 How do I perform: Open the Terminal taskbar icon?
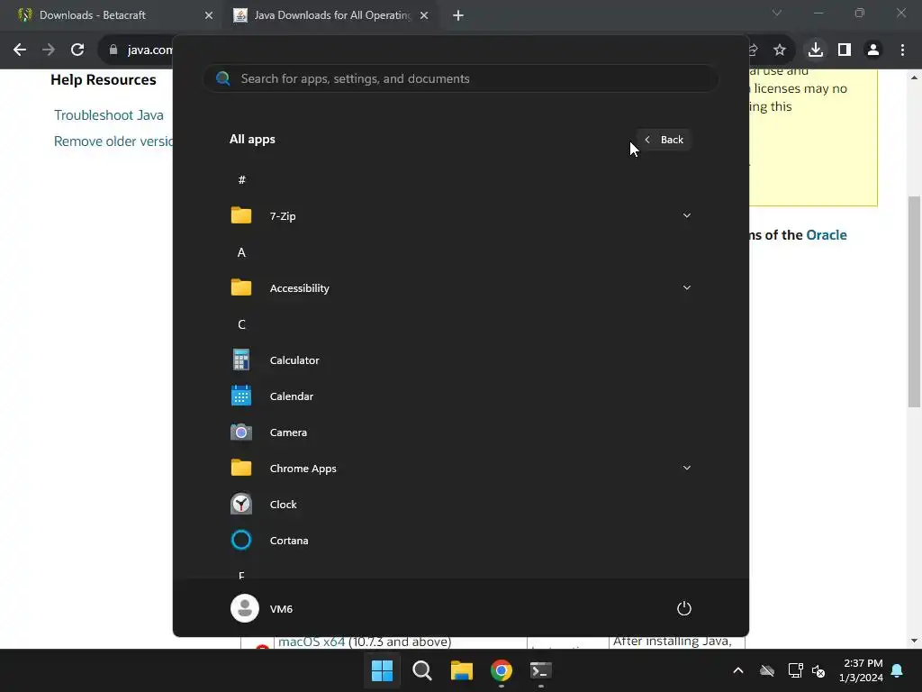541,670
